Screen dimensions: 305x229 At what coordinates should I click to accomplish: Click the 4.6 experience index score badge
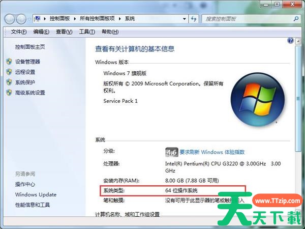pos(172,152)
